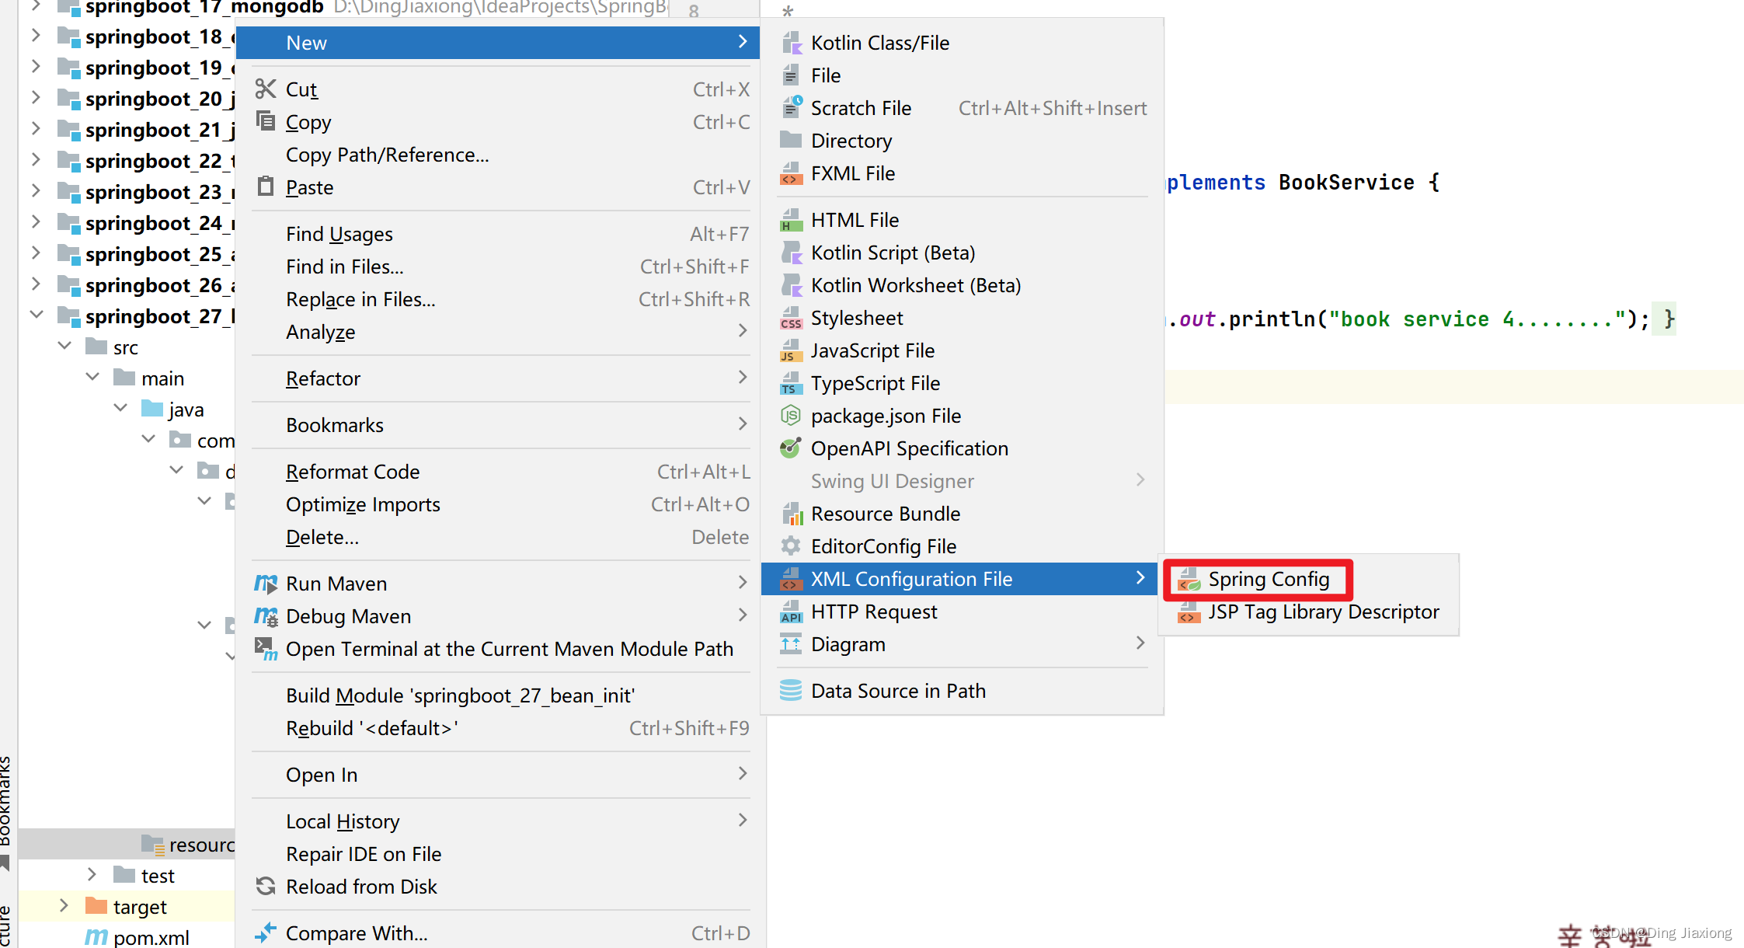Expand the springboot_18 module chevron
The image size is (1744, 948).
[x=36, y=36]
